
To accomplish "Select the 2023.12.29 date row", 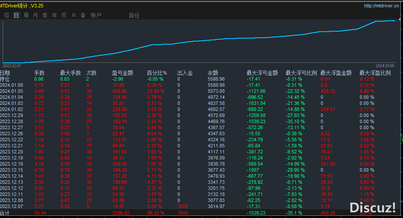I will [12, 116].
